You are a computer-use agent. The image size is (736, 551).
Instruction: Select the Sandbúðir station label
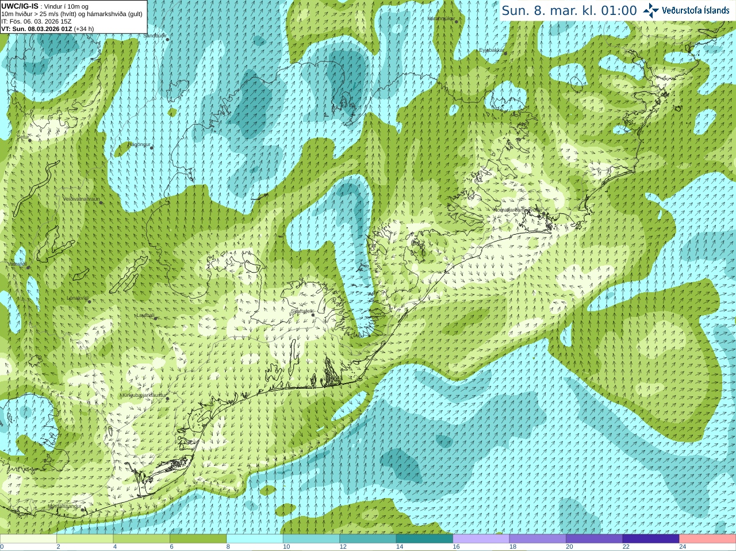(x=155, y=36)
